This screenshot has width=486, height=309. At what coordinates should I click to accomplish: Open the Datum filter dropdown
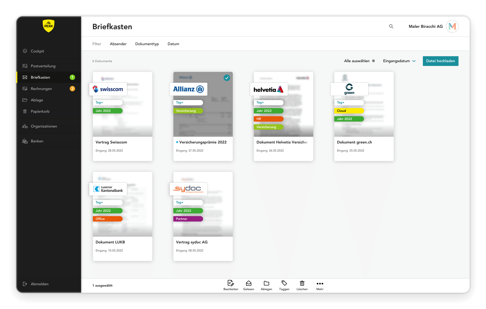(173, 44)
